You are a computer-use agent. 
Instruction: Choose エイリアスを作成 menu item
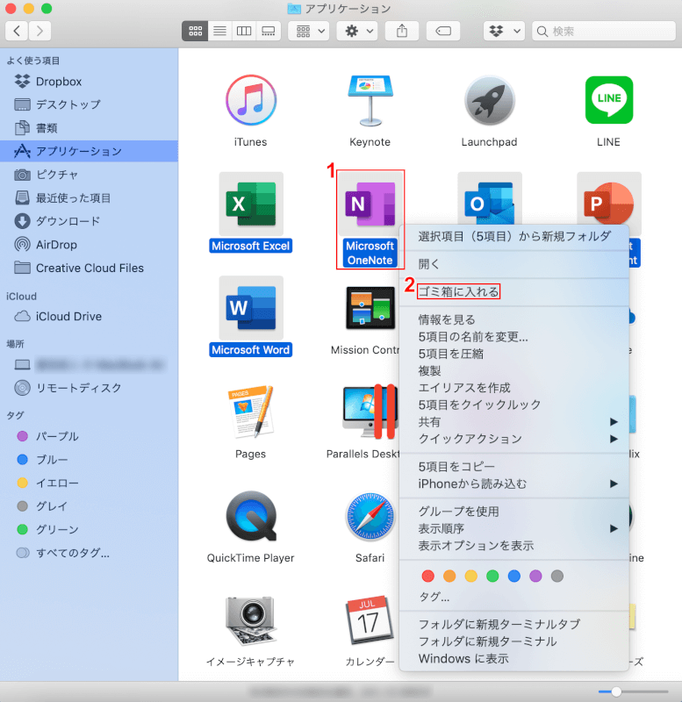[513, 388]
